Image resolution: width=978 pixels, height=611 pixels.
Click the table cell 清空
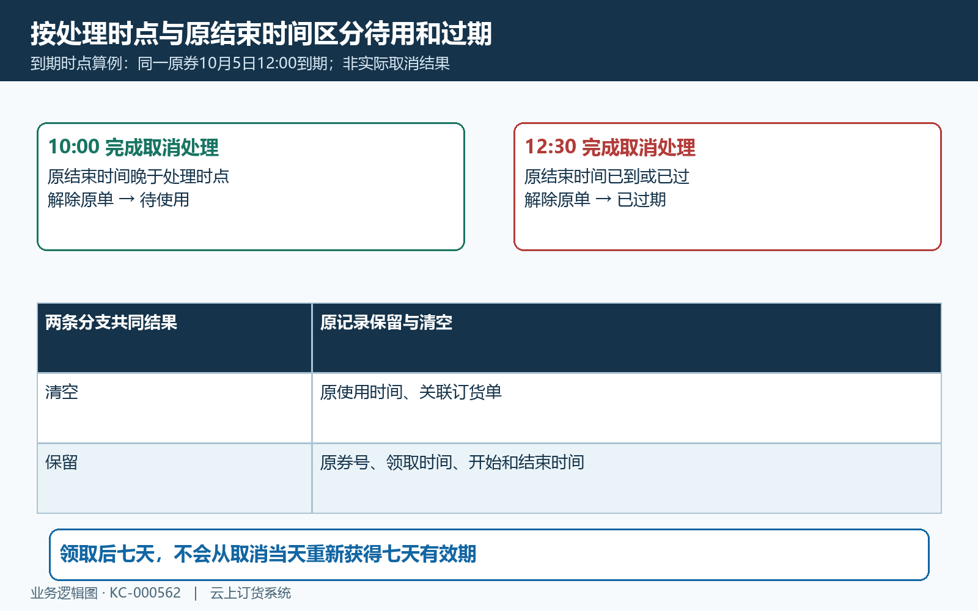(x=175, y=408)
